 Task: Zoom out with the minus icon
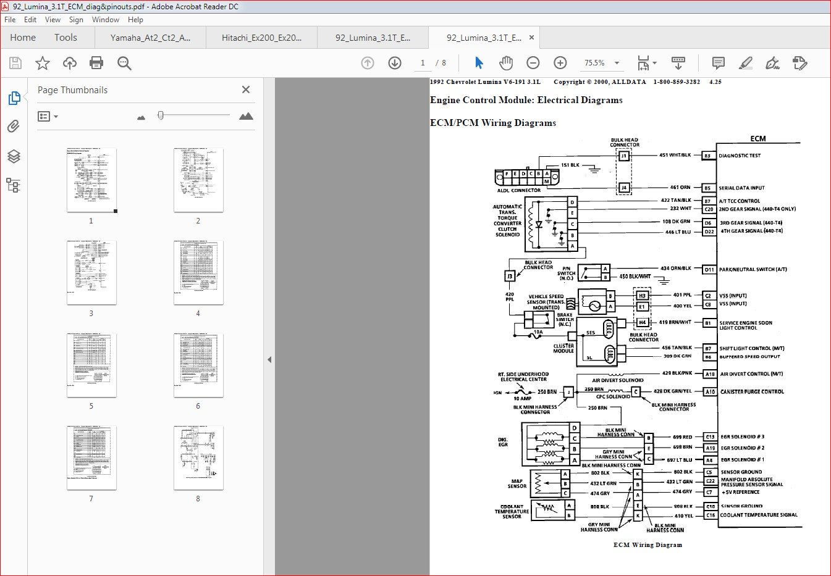(x=533, y=63)
